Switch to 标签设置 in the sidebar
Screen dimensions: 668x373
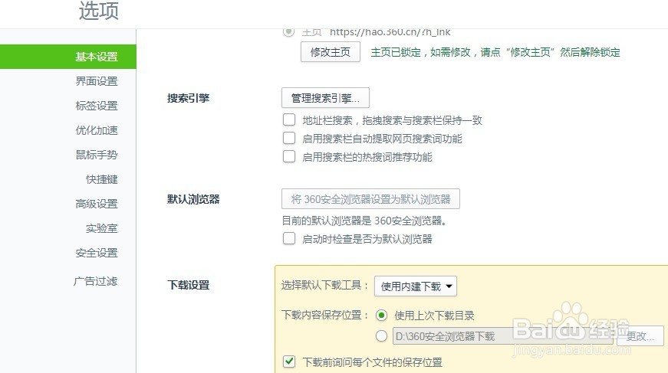click(x=97, y=106)
